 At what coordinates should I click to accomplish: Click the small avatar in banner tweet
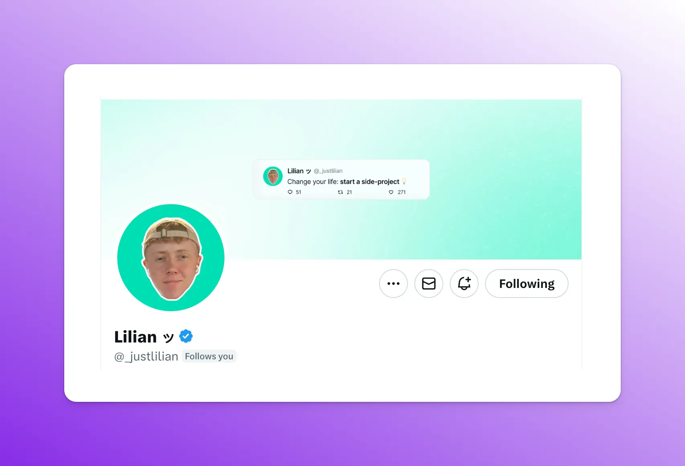tap(273, 176)
